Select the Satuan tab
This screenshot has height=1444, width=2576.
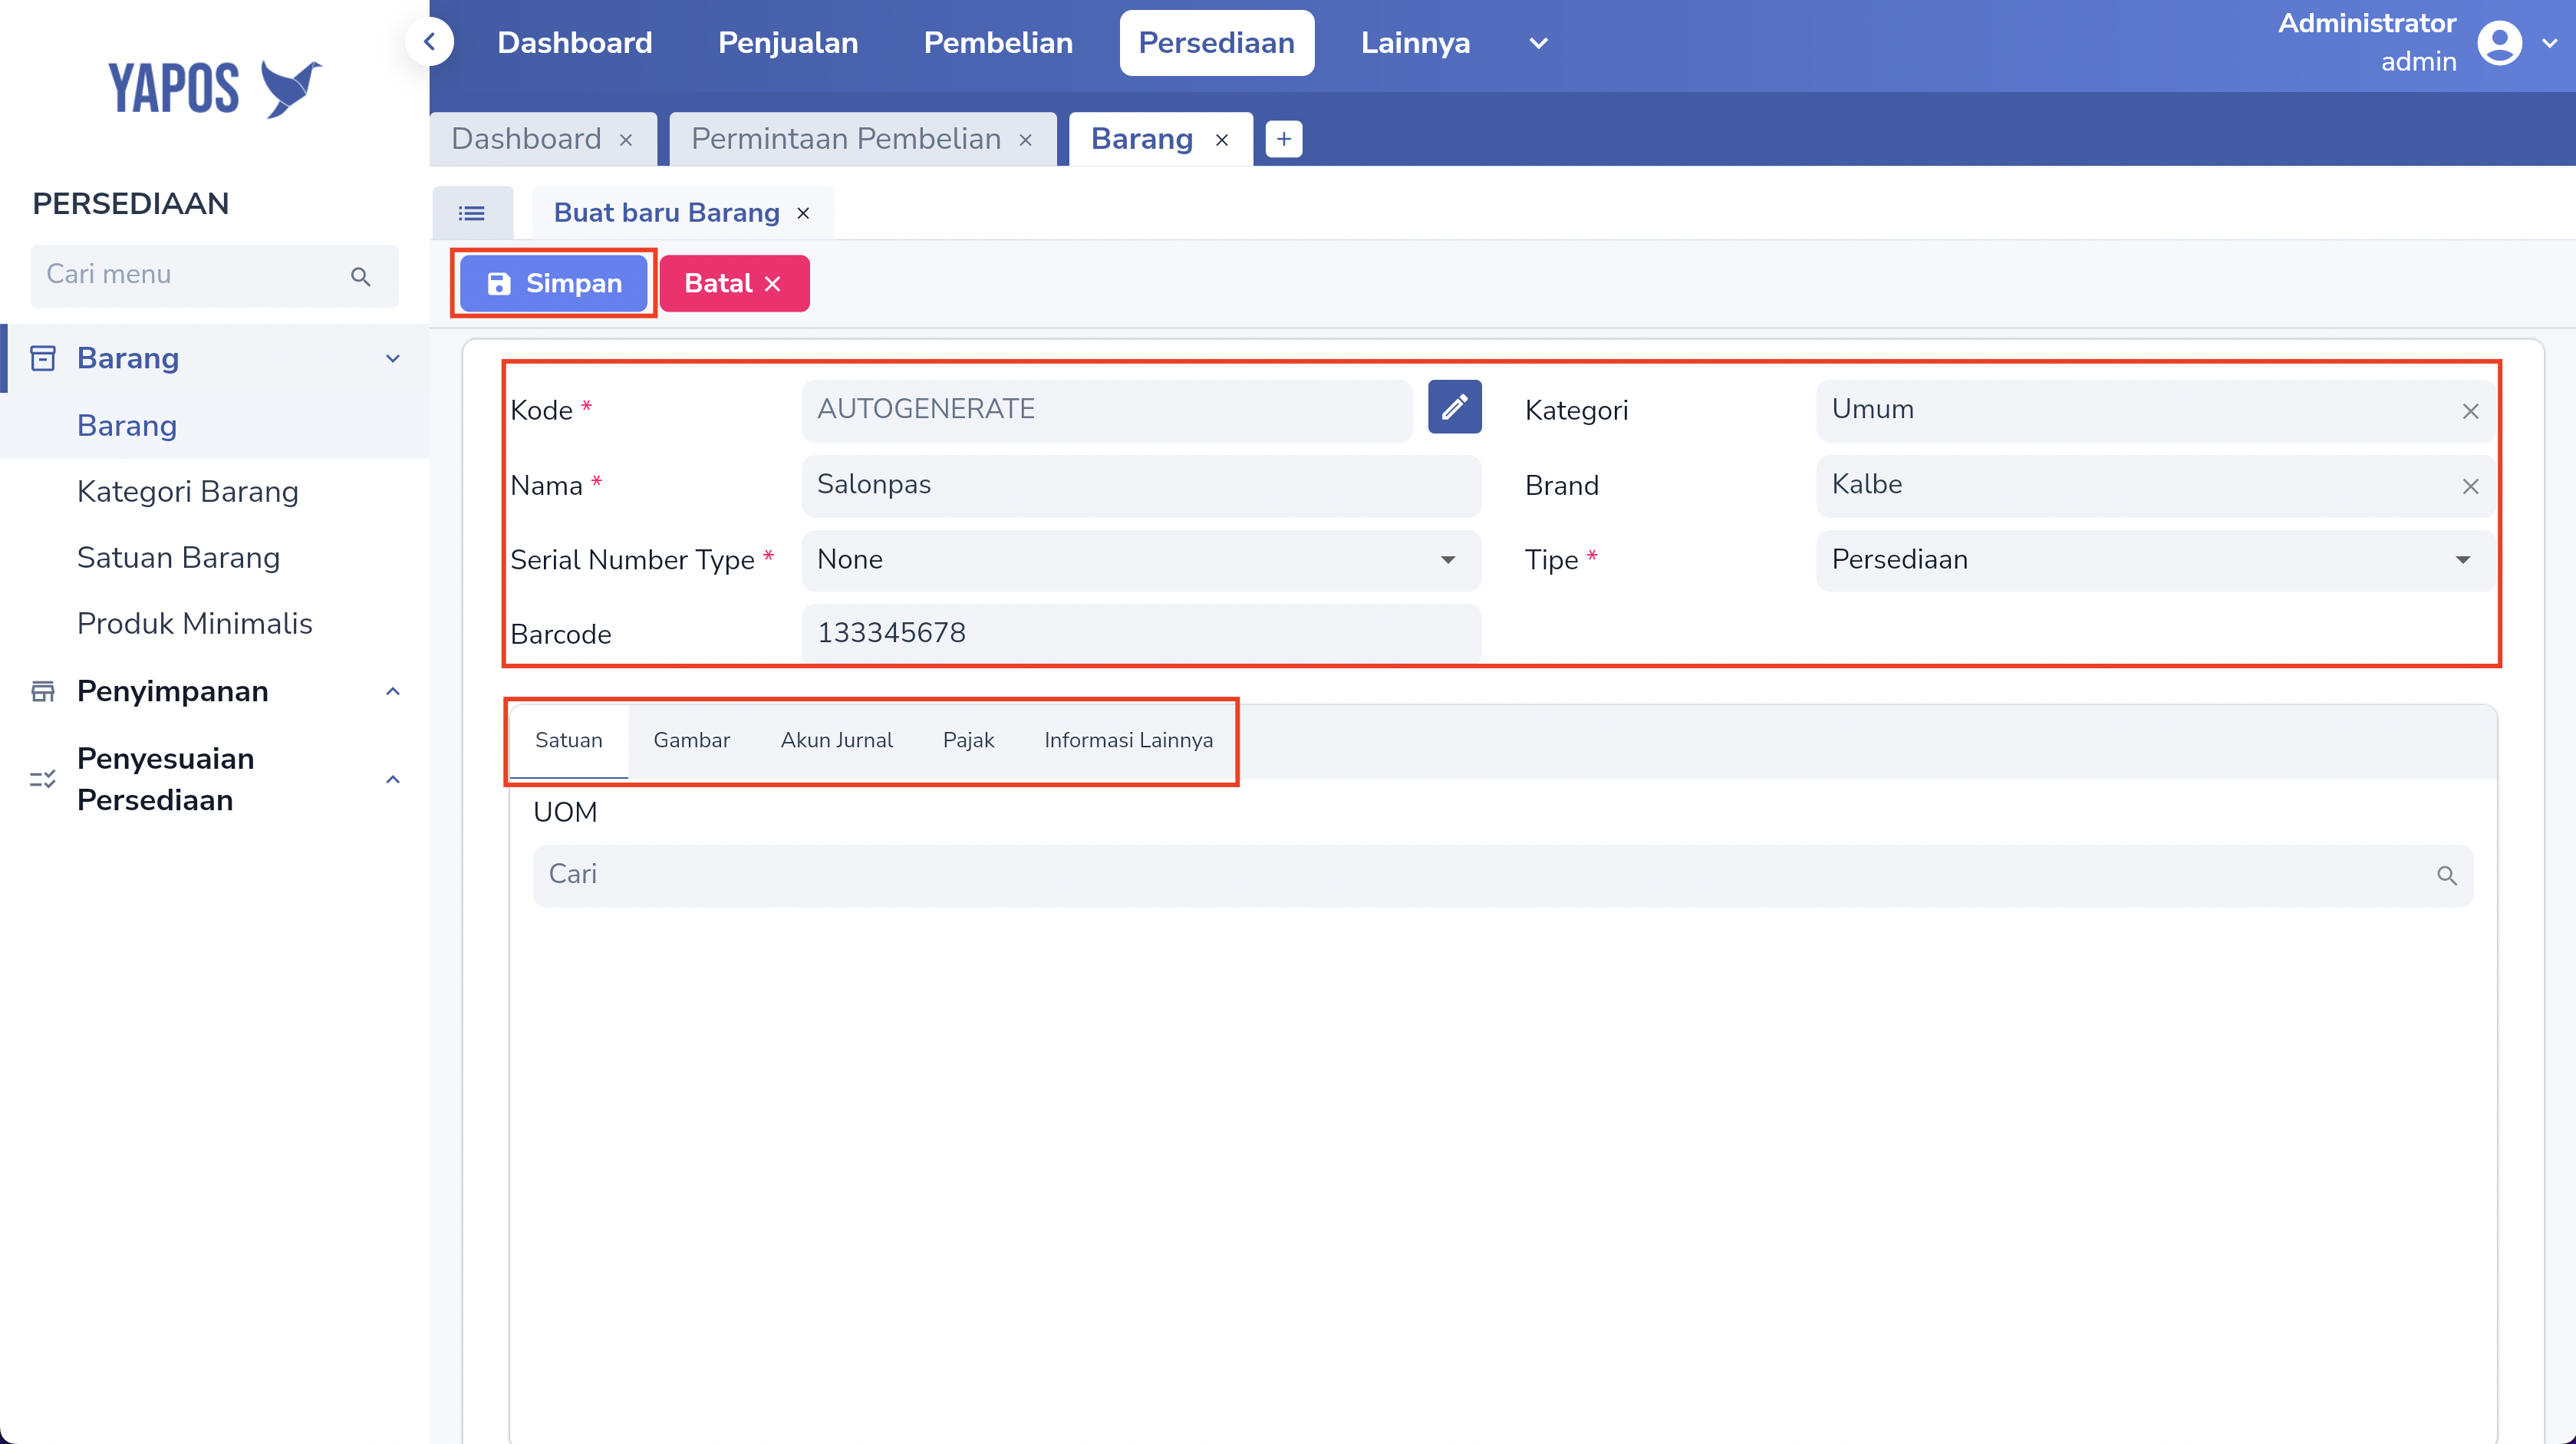[x=568, y=741]
